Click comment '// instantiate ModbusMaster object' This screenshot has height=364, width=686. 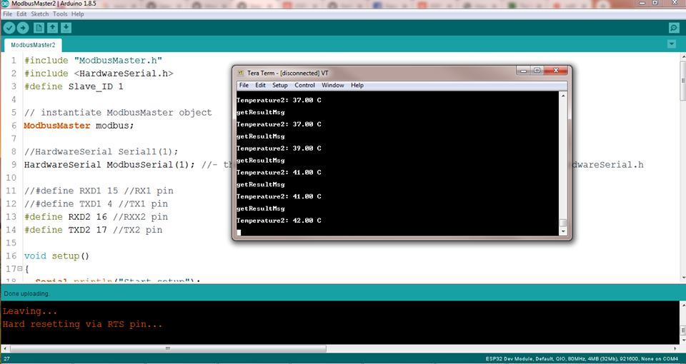pos(118,112)
